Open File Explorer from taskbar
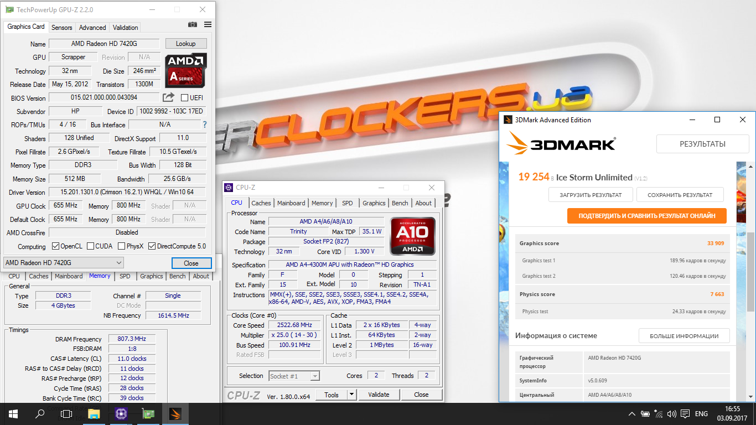 click(x=94, y=413)
